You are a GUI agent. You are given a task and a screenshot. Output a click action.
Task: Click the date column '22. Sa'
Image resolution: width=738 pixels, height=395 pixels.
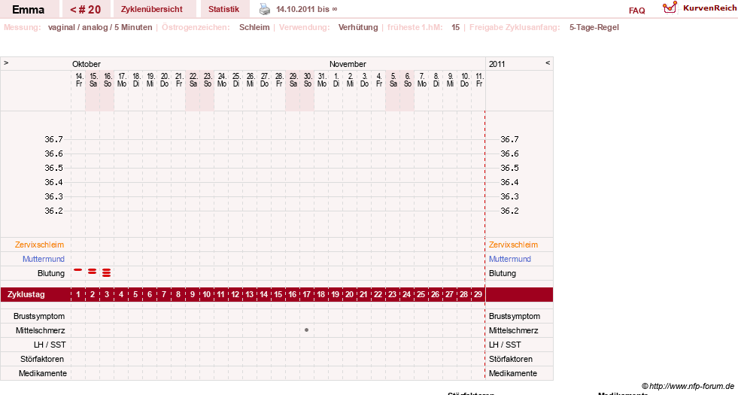[193, 80]
